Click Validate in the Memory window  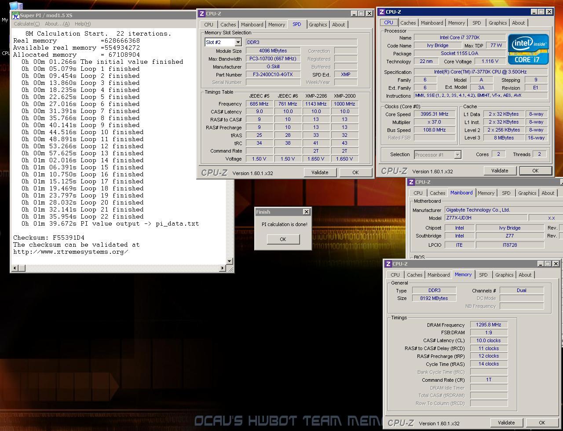(506, 423)
